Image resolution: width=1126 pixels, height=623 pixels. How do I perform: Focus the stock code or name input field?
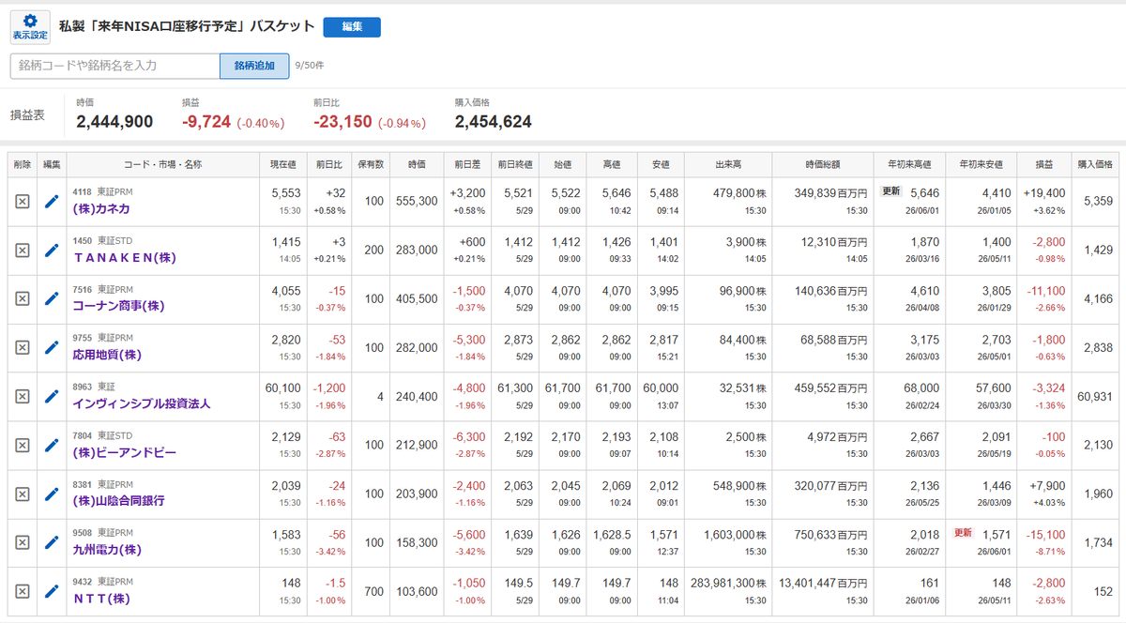pyautogui.click(x=114, y=66)
